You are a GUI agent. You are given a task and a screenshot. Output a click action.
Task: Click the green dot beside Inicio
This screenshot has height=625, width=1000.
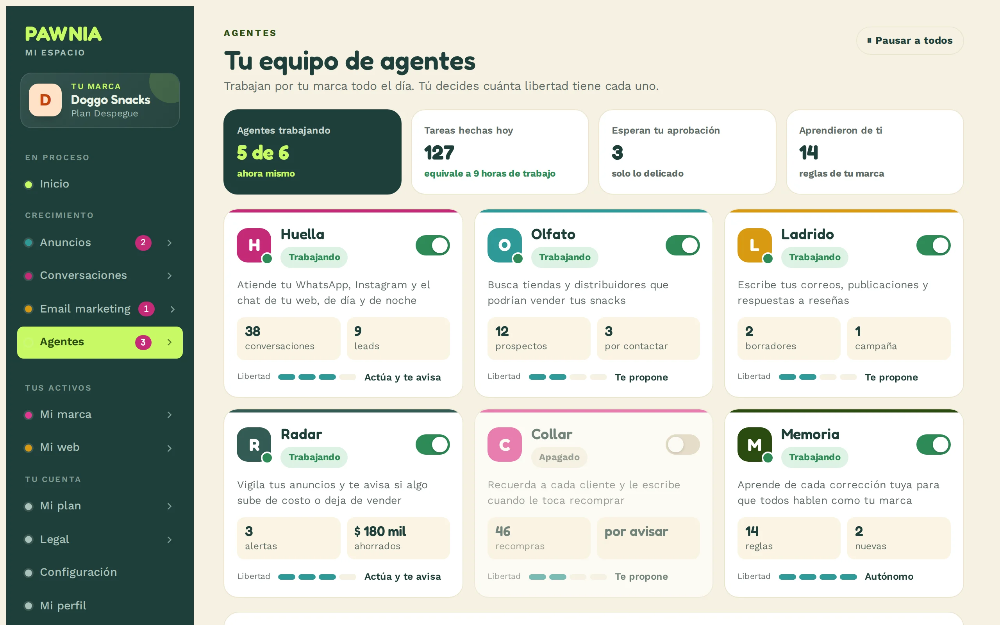[x=29, y=184]
